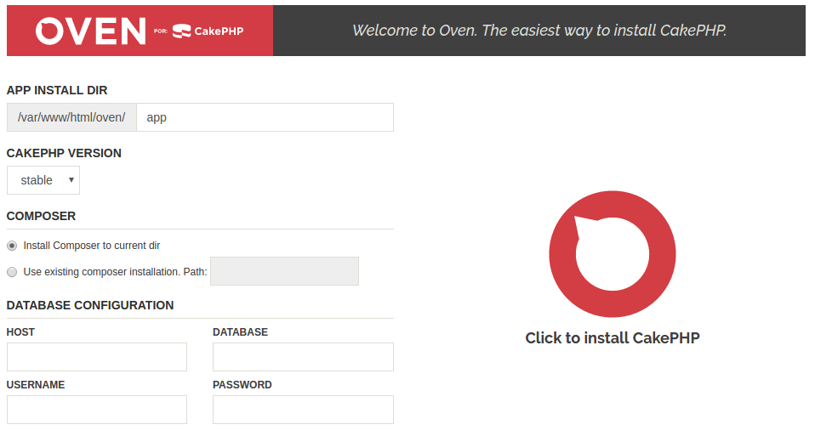Image resolution: width=815 pixels, height=436 pixels.
Task: Click the OVEN logo in the header
Action: pyautogui.click(x=90, y=31)
